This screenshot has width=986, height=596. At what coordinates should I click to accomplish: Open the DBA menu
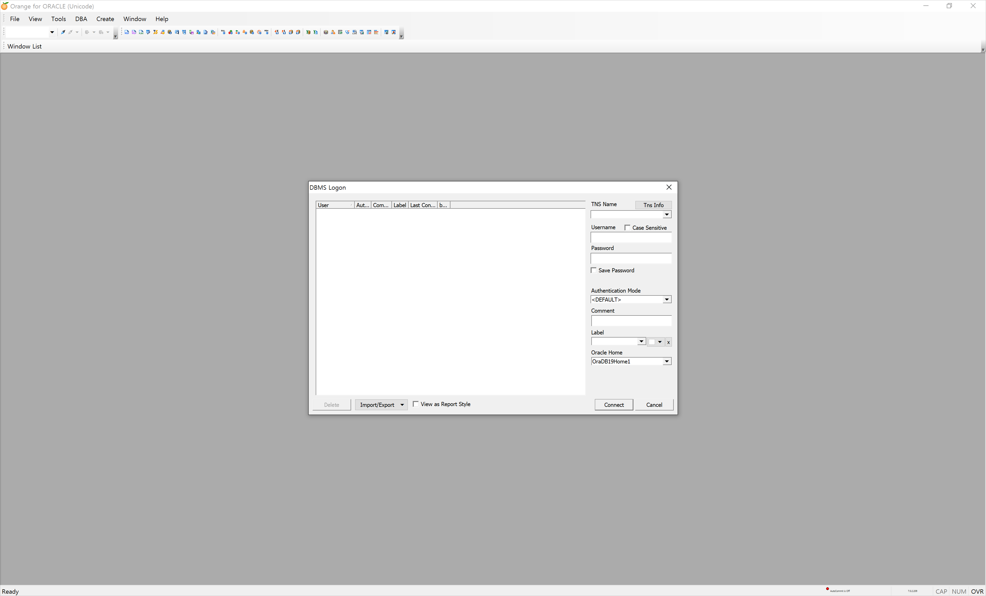(81, 19)
